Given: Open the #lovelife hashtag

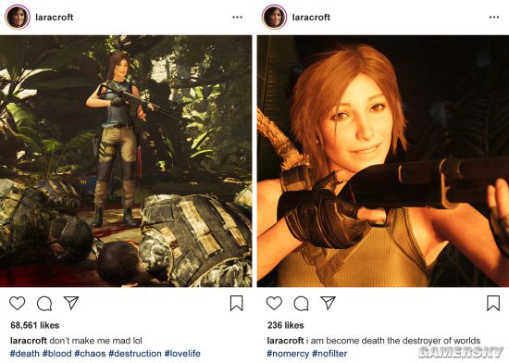Looking at the screenshot, I should (x=182, y=353).
